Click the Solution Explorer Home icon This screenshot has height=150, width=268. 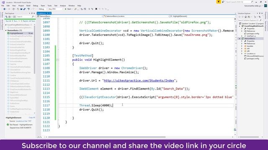pos(246,17)
